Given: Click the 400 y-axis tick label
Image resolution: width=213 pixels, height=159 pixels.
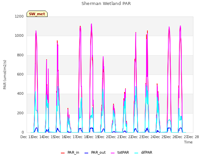Looking at the screenshot, I should (x=20, y=93).
